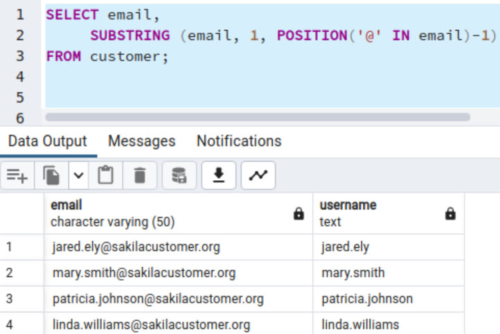The image size is (500, 334).
Task: Copy selected rows with the copy icon
Action: click(52, 176)
